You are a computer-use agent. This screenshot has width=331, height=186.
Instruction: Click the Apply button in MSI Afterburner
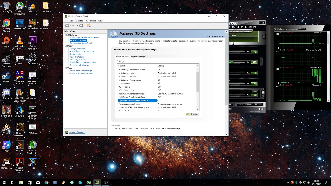pos(241,104)
